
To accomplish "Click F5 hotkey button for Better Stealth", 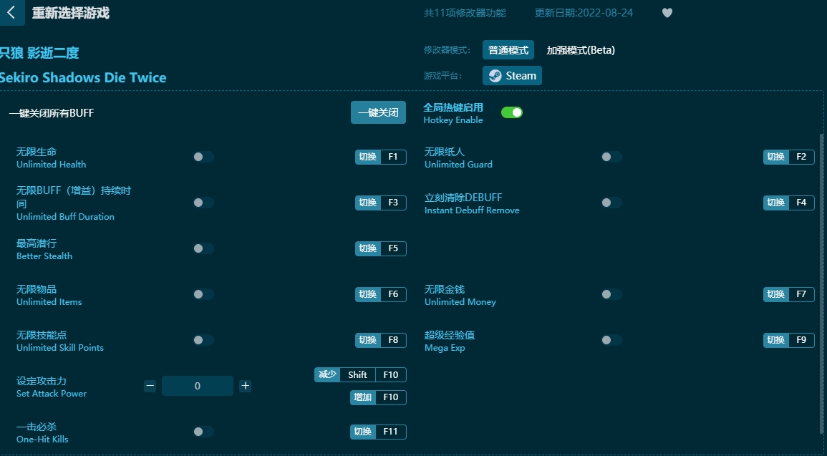I will coord(381,248).
